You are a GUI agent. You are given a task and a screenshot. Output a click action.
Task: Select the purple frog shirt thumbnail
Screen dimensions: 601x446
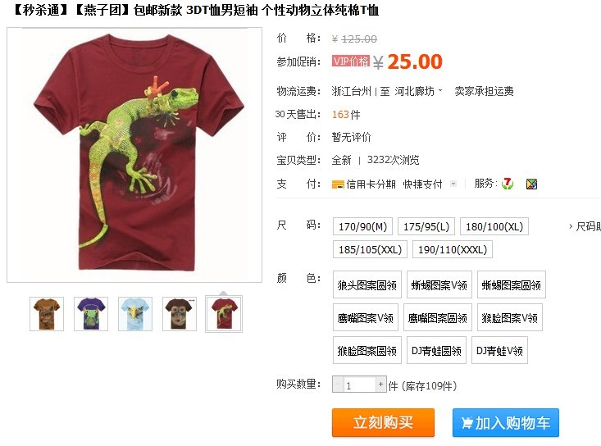[x=91, y=314]
